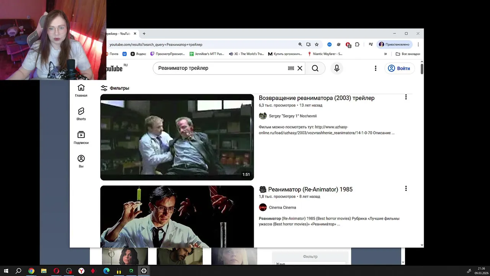Open the Windows Start menu
490x276 pixels.
point(6,271)
